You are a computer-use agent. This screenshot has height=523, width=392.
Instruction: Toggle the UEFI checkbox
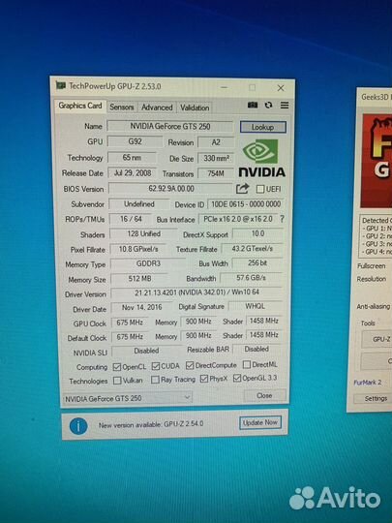(x=260, y=189)
